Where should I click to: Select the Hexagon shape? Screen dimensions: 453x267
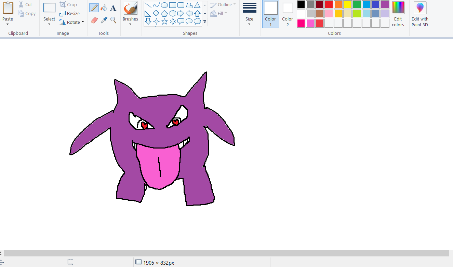(x=173, y=13)
